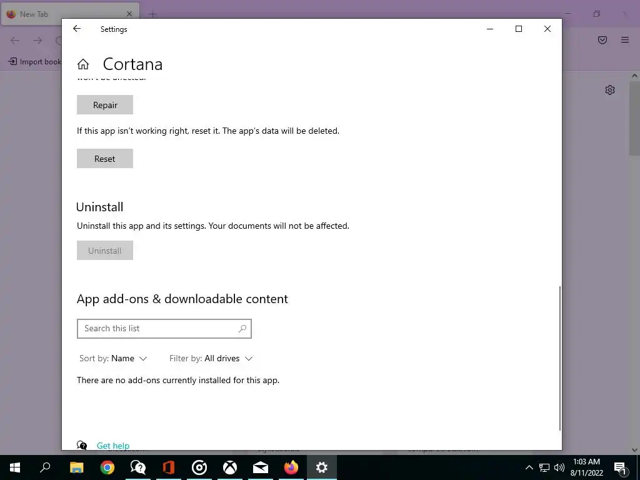Screen dimensions: 640x480
Task: Click Firefox forward navigation arrow
Action: [x=37, y=40]
